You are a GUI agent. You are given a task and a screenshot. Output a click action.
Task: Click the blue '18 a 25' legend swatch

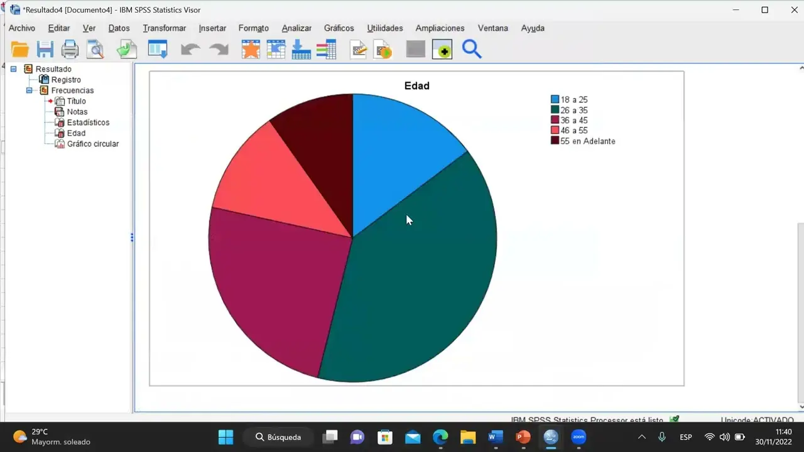coord(555,99)
